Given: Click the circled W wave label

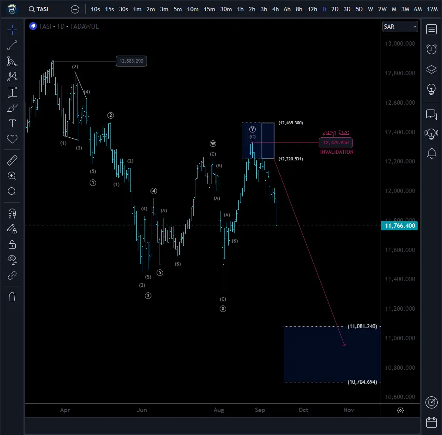Looking at the screenshot, I should [x=213, y=143].
